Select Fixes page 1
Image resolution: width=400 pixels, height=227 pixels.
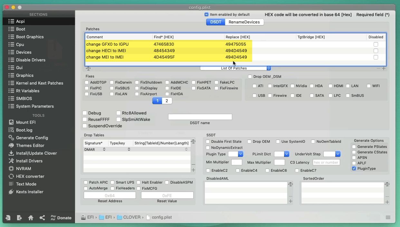(x=157, y=101)
